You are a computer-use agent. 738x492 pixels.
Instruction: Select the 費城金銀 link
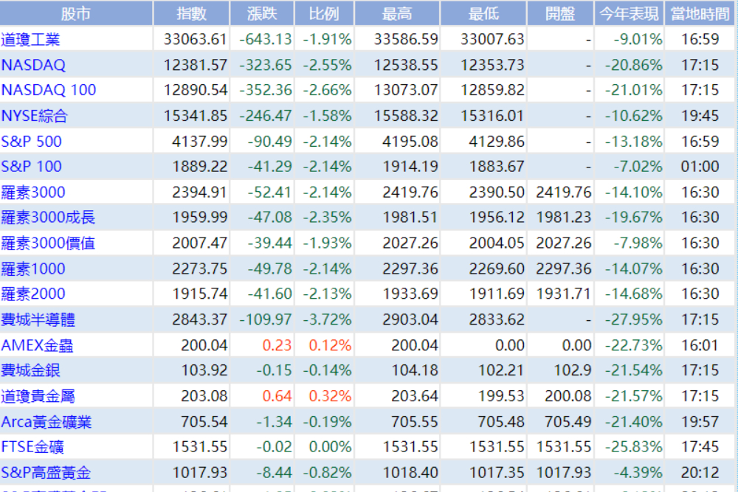[30, 370]
